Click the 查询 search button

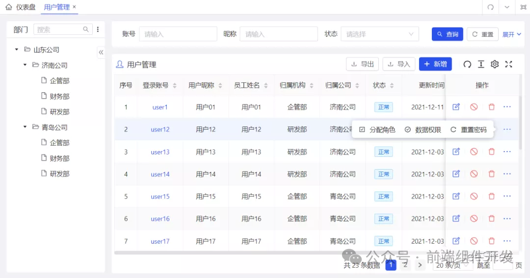pos(447,34)
